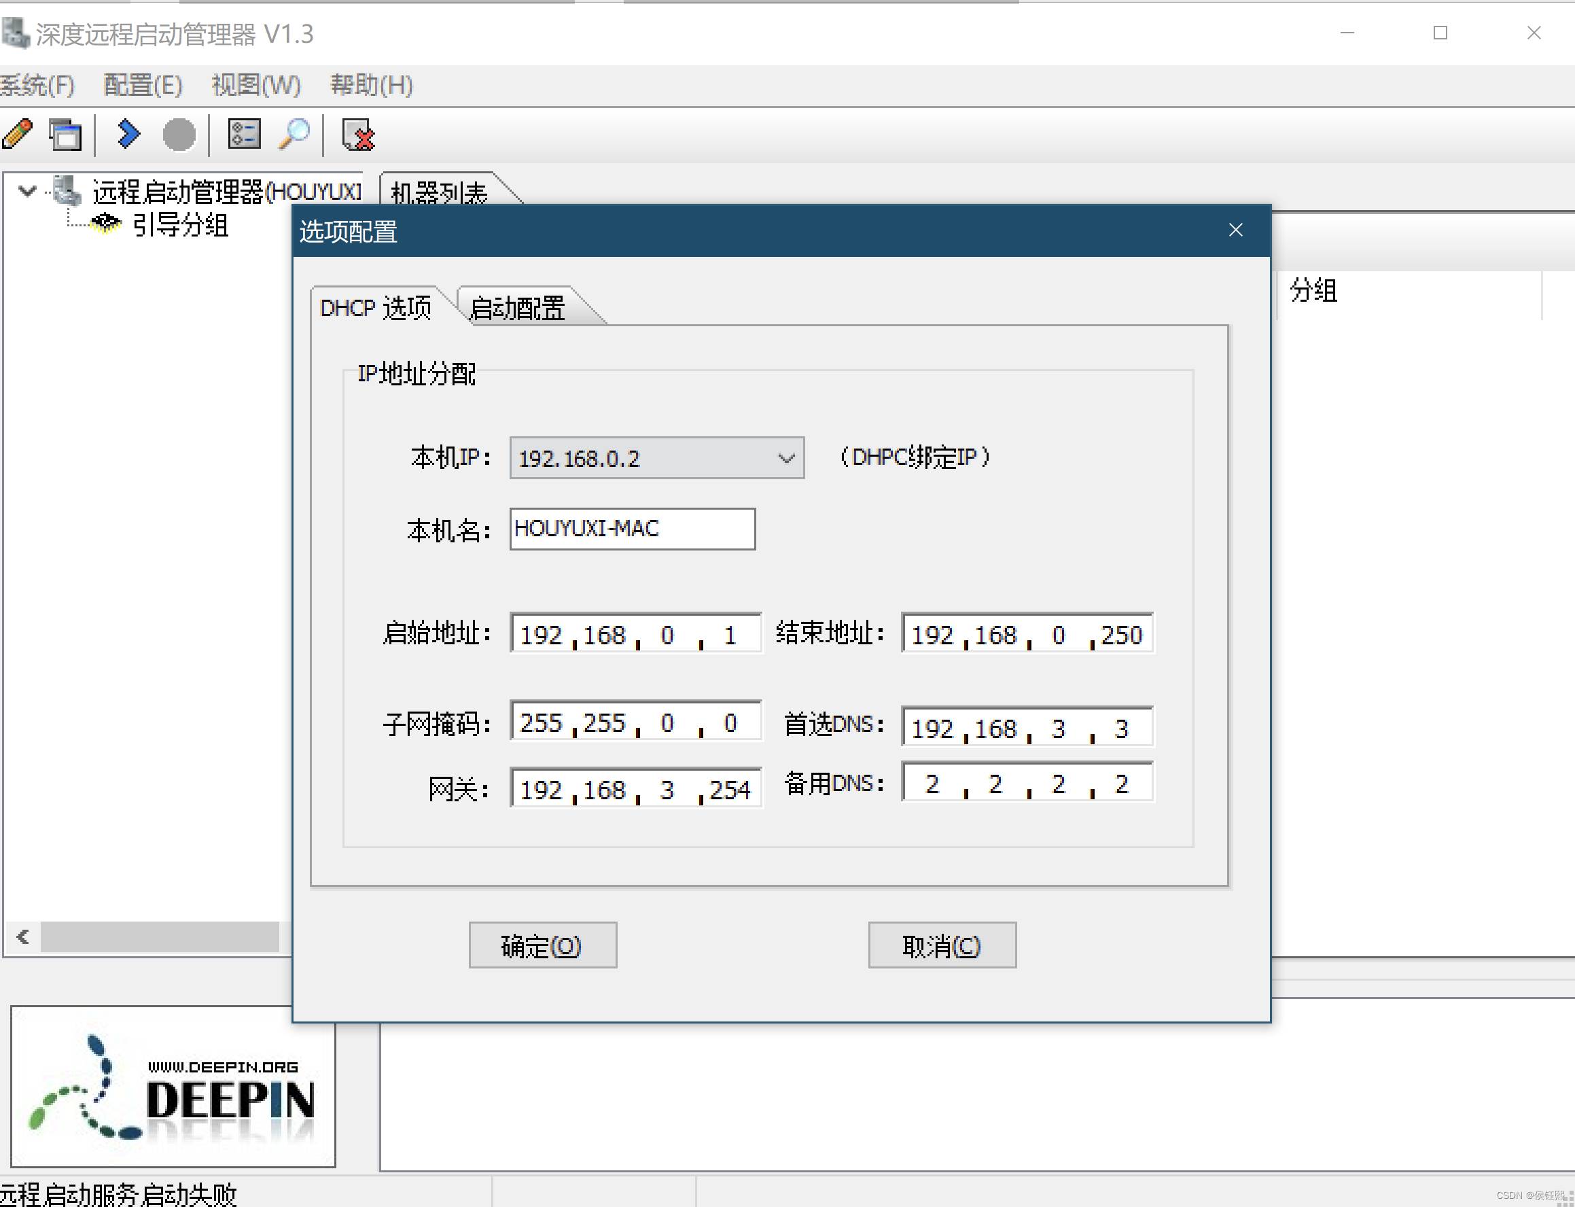The width and height of the screenshot is (1575, 1207).
Task: Open the 本机IP dropdown list
Action: coord(786,457)
